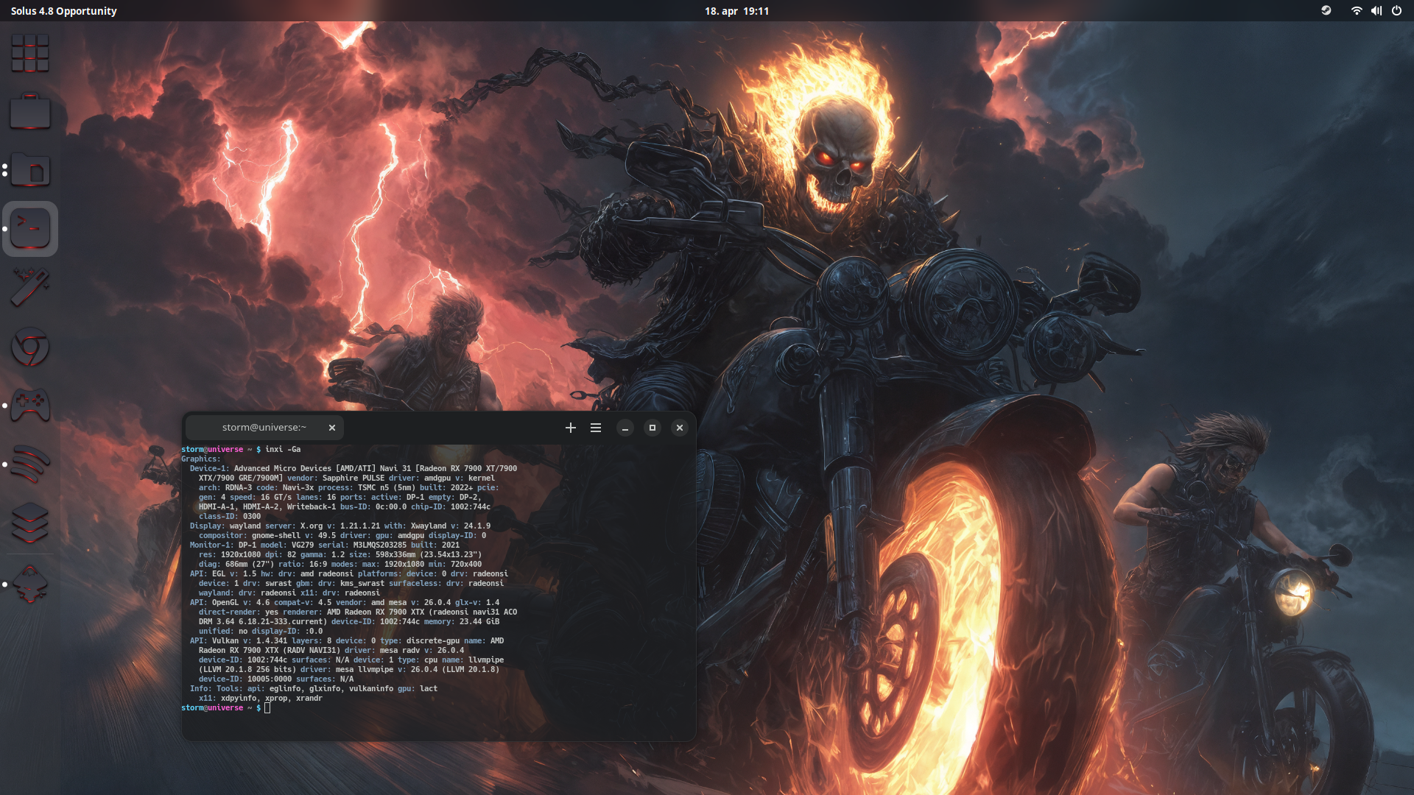Minimize the terminal window
Image resolution: width=1414 pixels, height=795 pixels.
[x=625, y=428]
